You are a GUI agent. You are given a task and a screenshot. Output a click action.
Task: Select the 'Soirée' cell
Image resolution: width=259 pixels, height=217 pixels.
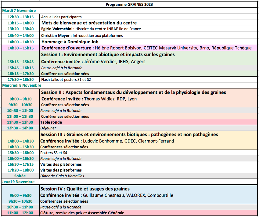[20, 176]
